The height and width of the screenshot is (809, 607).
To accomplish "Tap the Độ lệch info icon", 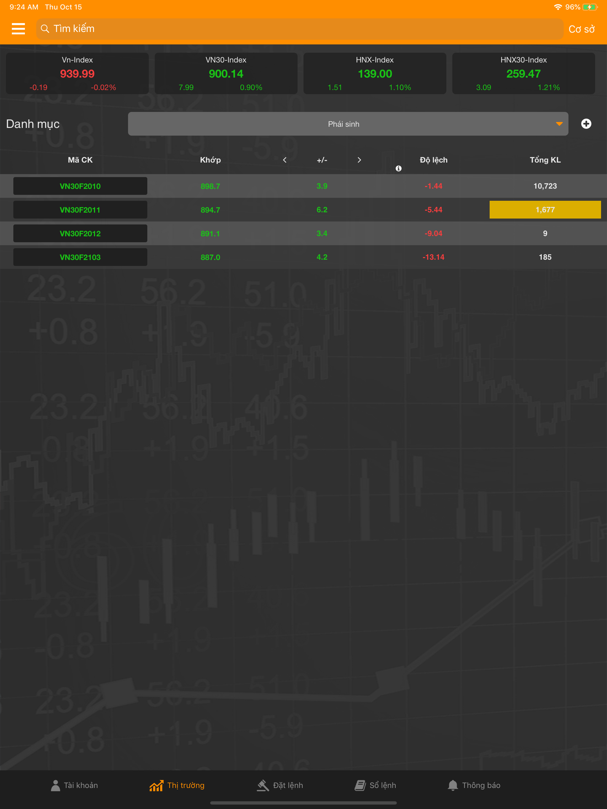I will [398, 168].
